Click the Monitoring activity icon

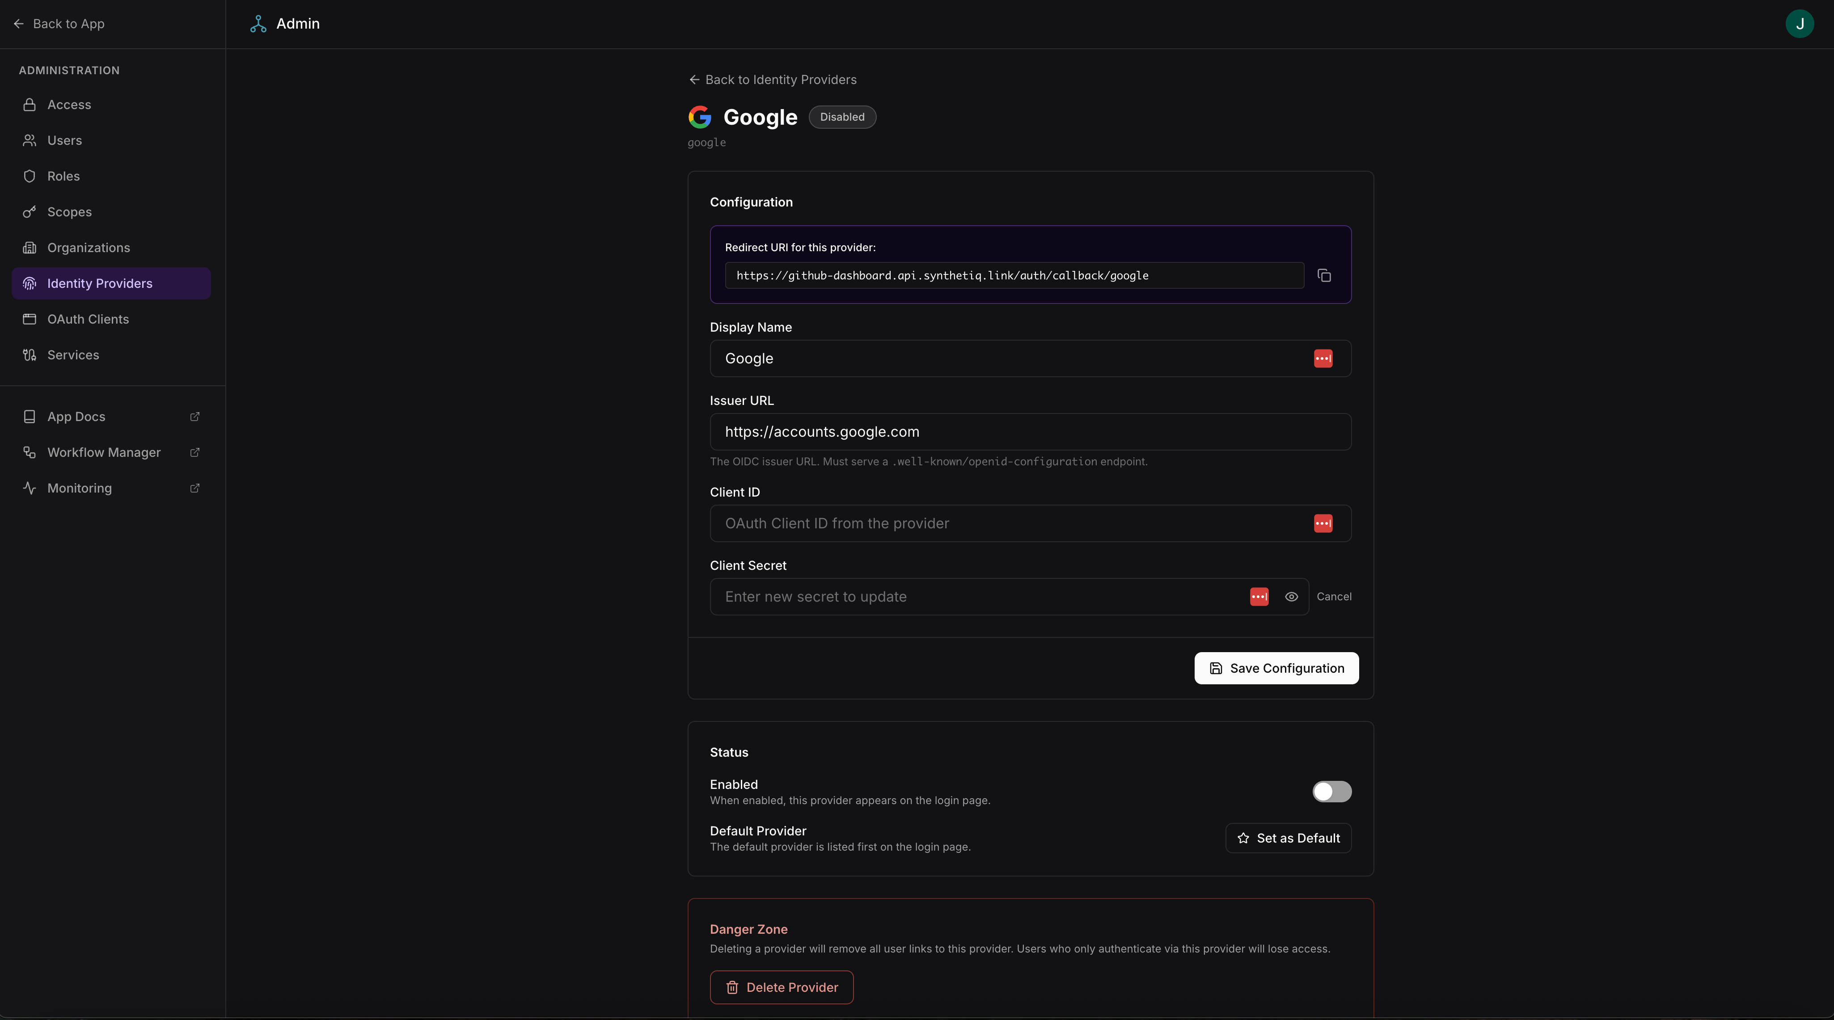(x=29, y=488)
